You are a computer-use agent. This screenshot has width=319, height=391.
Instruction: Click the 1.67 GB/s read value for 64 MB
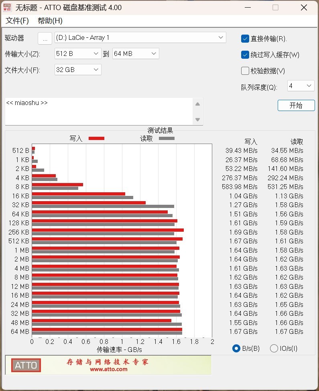coord(289,331)
